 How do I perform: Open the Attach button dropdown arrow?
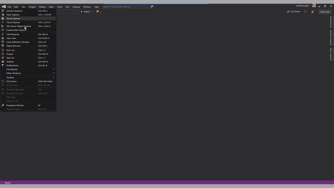[x=93, y=11]
